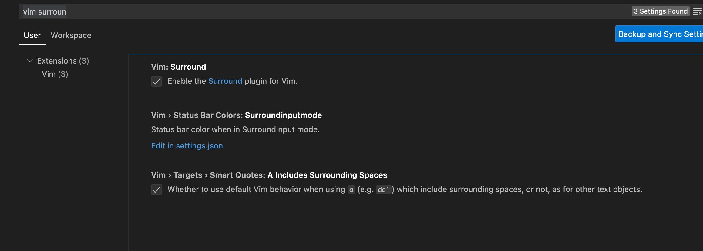Select the User settings tab
This screenshot has width=703, height=251.
(x=32, y=35)
